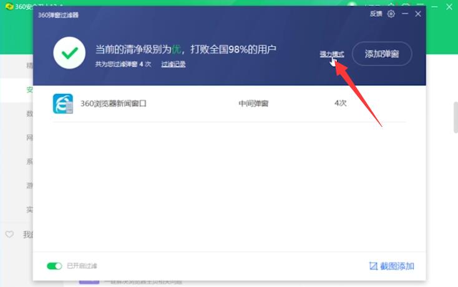Minimize the 360弹窗过滤器 window

(405, 14)
